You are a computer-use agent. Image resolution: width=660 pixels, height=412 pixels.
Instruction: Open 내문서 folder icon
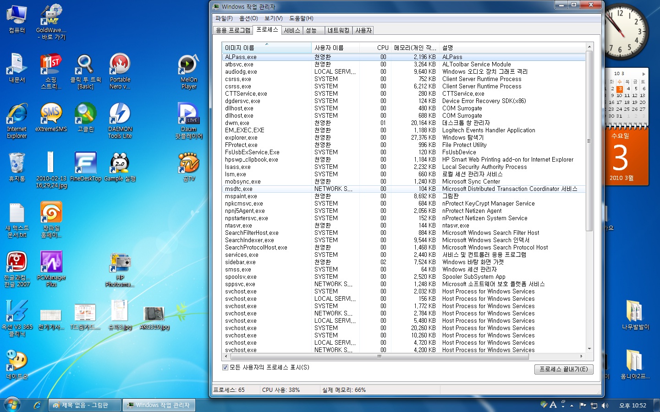point(17,68)
